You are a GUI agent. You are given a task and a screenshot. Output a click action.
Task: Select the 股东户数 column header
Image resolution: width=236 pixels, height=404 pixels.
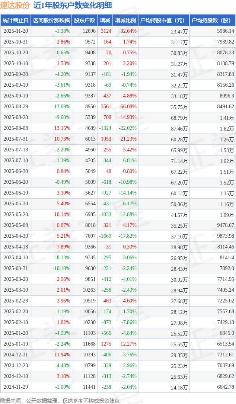(x=84, y=20)
